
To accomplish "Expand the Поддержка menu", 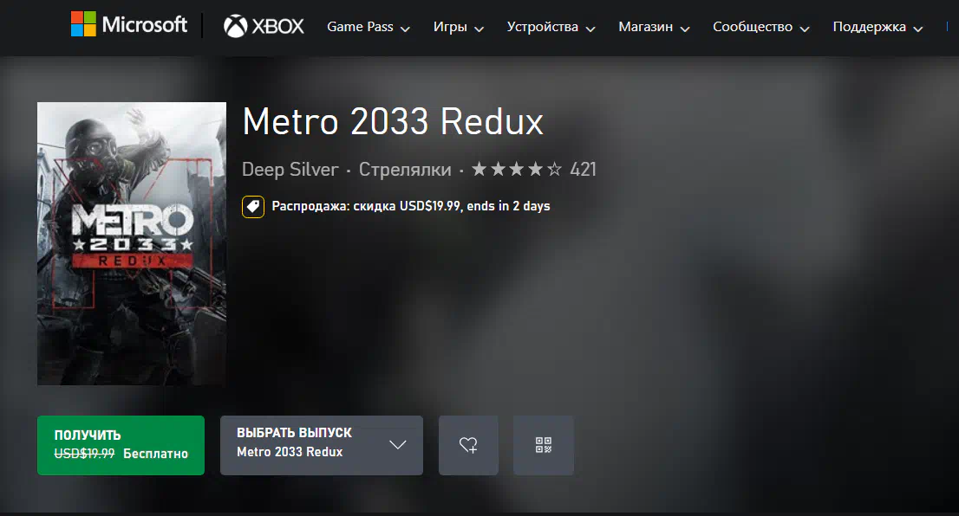I will [x=877, y=27].
